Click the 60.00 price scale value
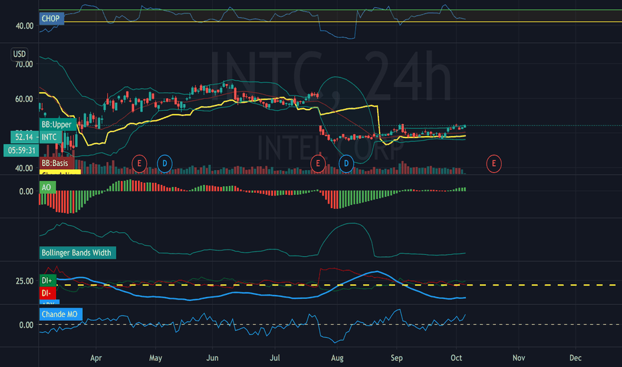Screen dimensions: 622x367 [24, 99]
